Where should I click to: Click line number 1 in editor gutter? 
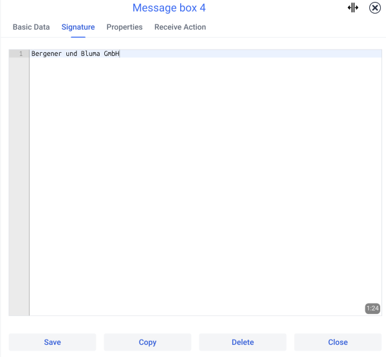pyautogui.click(x=21, y=53)
